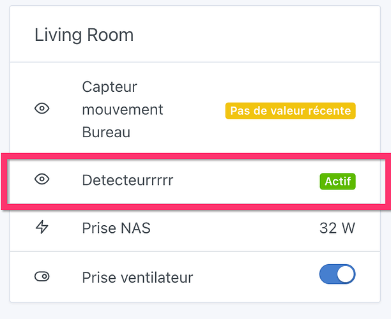Select the Prise ventilateur label text
Viewport: 391px width, 319px height.
(137, 278)
